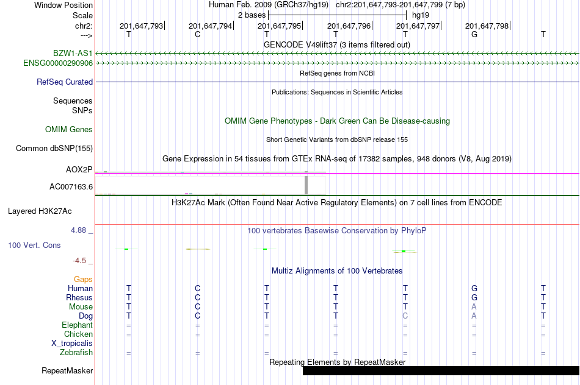
Task: Select the RefSeq Curated track label
Action: (x=65, y=82)
